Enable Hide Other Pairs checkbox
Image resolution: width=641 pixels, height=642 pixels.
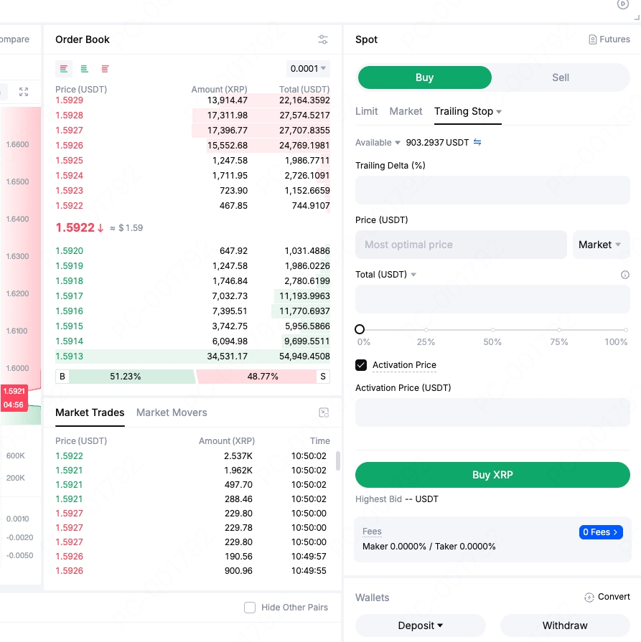tap(250, 608)
